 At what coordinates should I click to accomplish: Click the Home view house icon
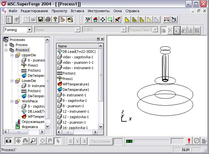tap(95, 20)
